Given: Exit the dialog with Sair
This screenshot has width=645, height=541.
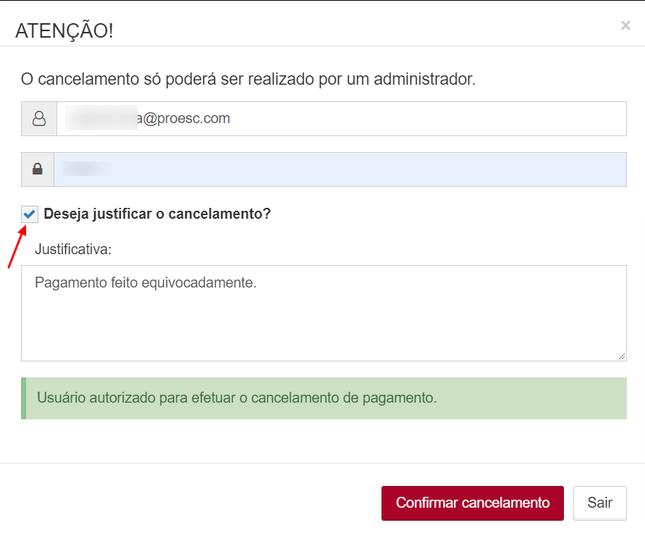Looking at the screenshot, I should point(599,503).
